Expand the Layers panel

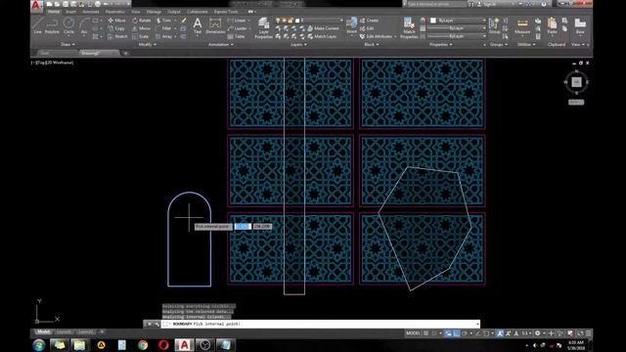click(x=298, y=44)
